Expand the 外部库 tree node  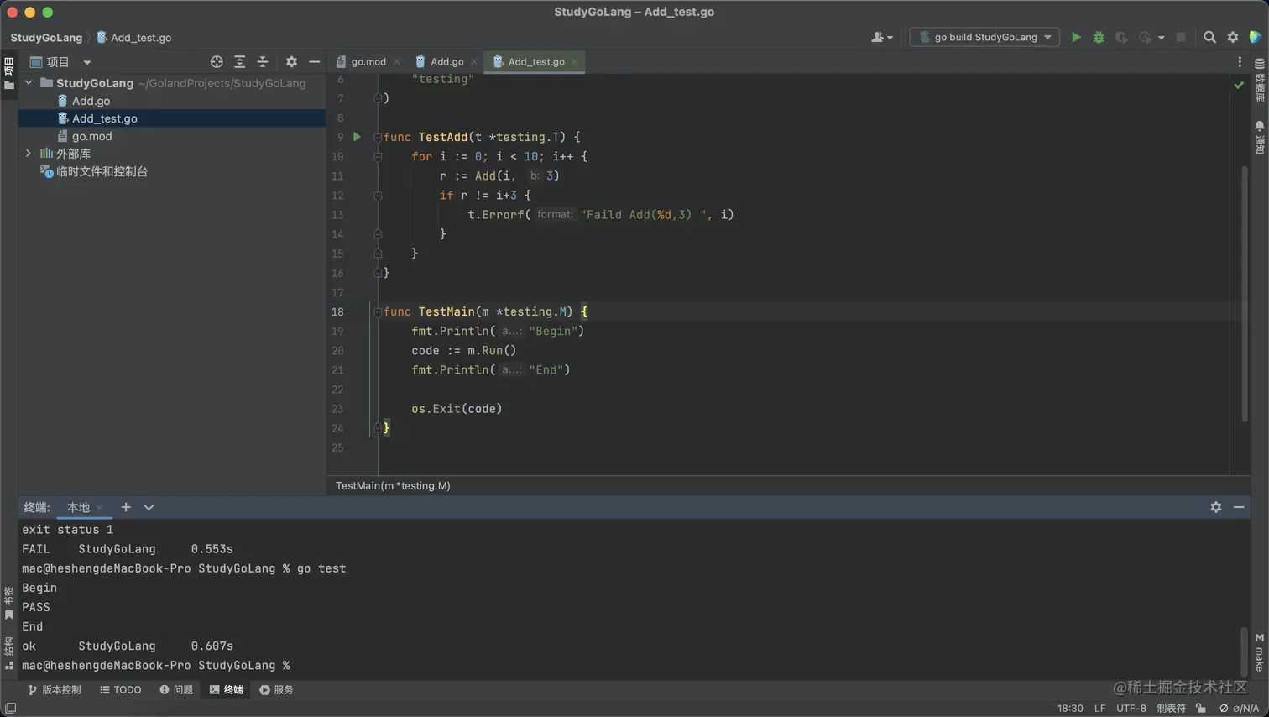tap(29, 154)
